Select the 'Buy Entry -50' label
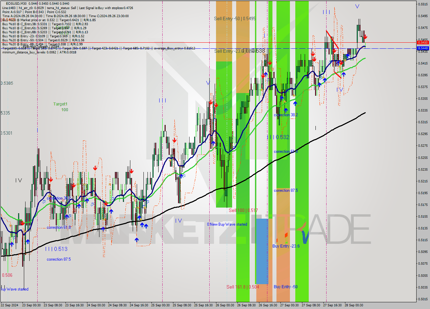Viewport: 430px width, 309px height. 286,287
